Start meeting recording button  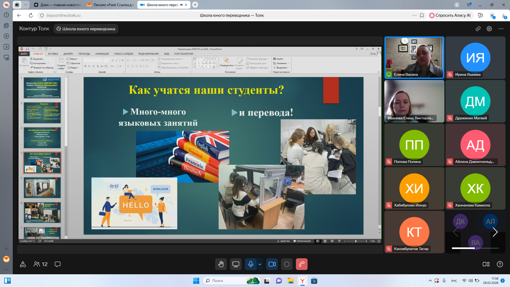click(x=287, y=264)
